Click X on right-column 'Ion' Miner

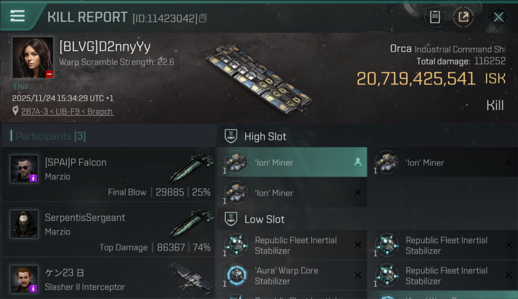click(x=508, y=162)
